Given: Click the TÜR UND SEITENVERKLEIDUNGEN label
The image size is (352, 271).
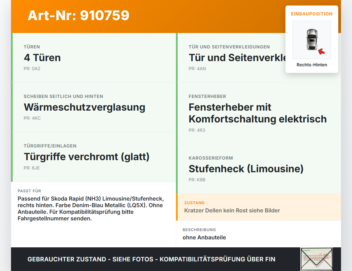Looking at the screenshot, I should tap(229, 47).
